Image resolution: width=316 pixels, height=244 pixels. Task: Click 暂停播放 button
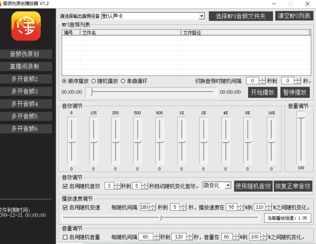point(295,92)
